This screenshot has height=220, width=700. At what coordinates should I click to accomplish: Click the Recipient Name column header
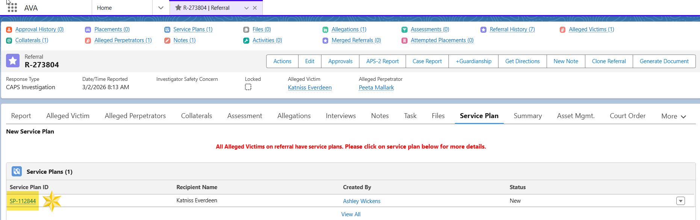click(x=197, y=187)
